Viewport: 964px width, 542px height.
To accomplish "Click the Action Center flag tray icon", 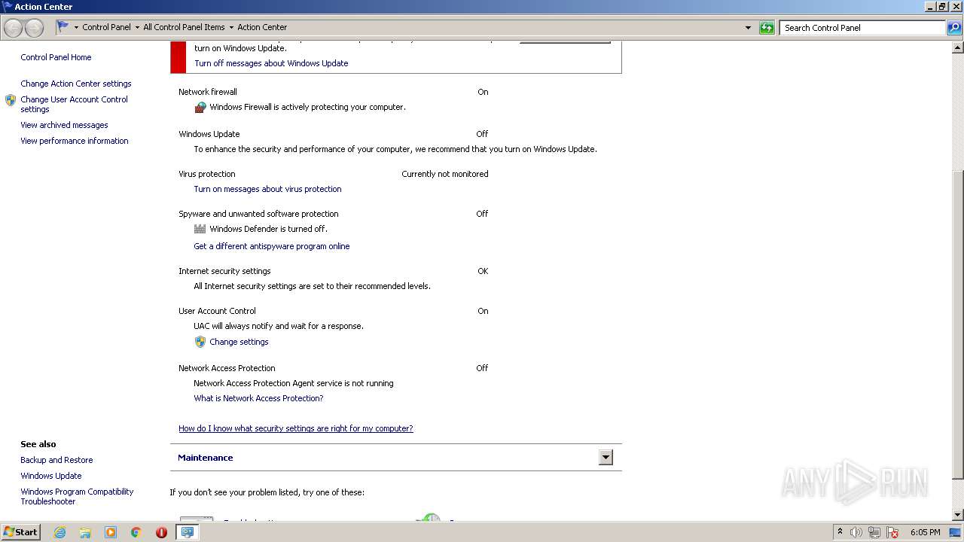I will [x=892, y=532].
